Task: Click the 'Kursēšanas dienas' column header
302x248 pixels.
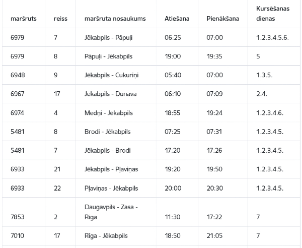Action: 273,14
